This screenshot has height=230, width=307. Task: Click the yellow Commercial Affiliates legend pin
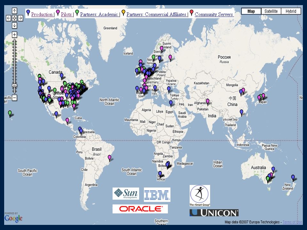click(x=123, y=12)
